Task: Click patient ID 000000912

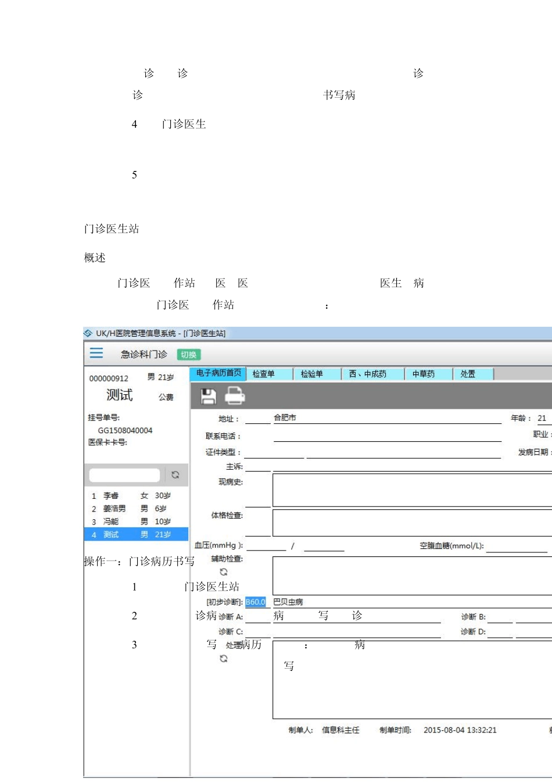Action: pyautogui.click(x=109, y=378)
